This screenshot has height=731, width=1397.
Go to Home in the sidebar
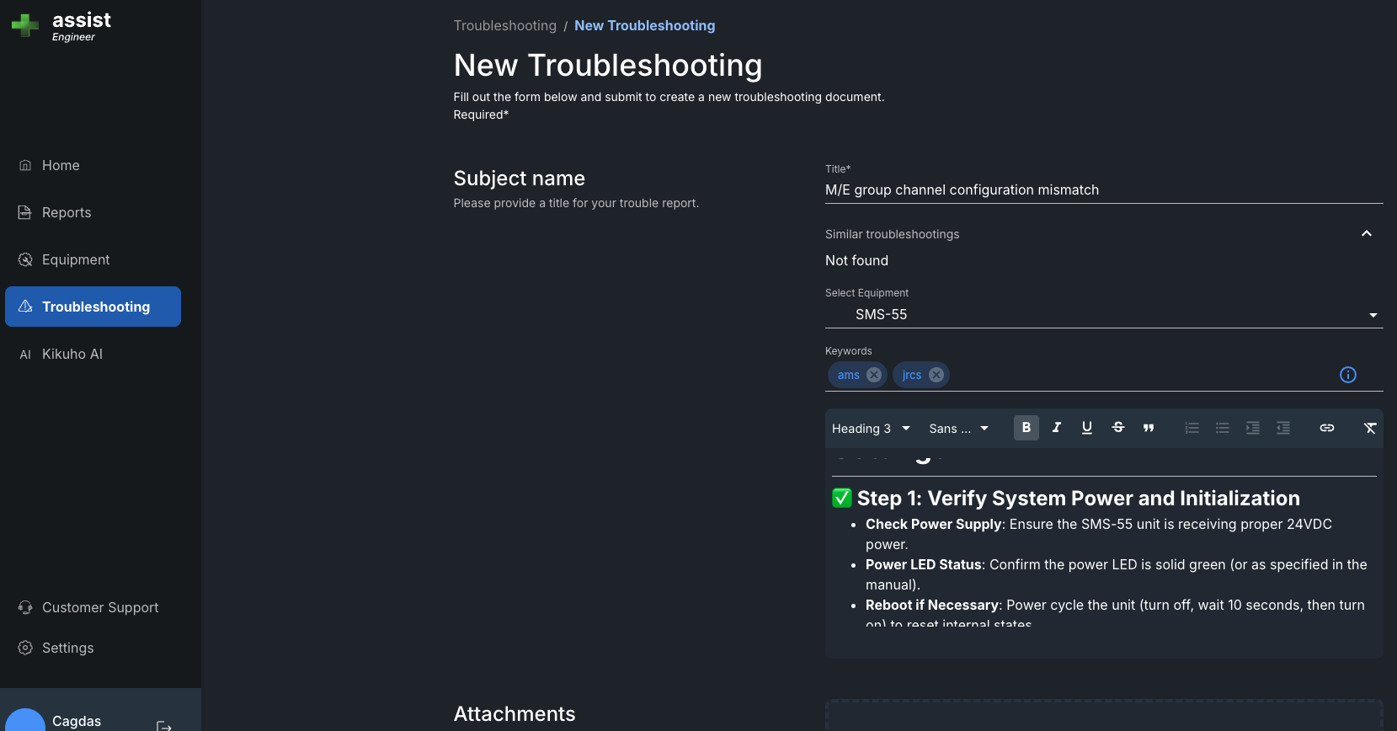pos(93,165)
